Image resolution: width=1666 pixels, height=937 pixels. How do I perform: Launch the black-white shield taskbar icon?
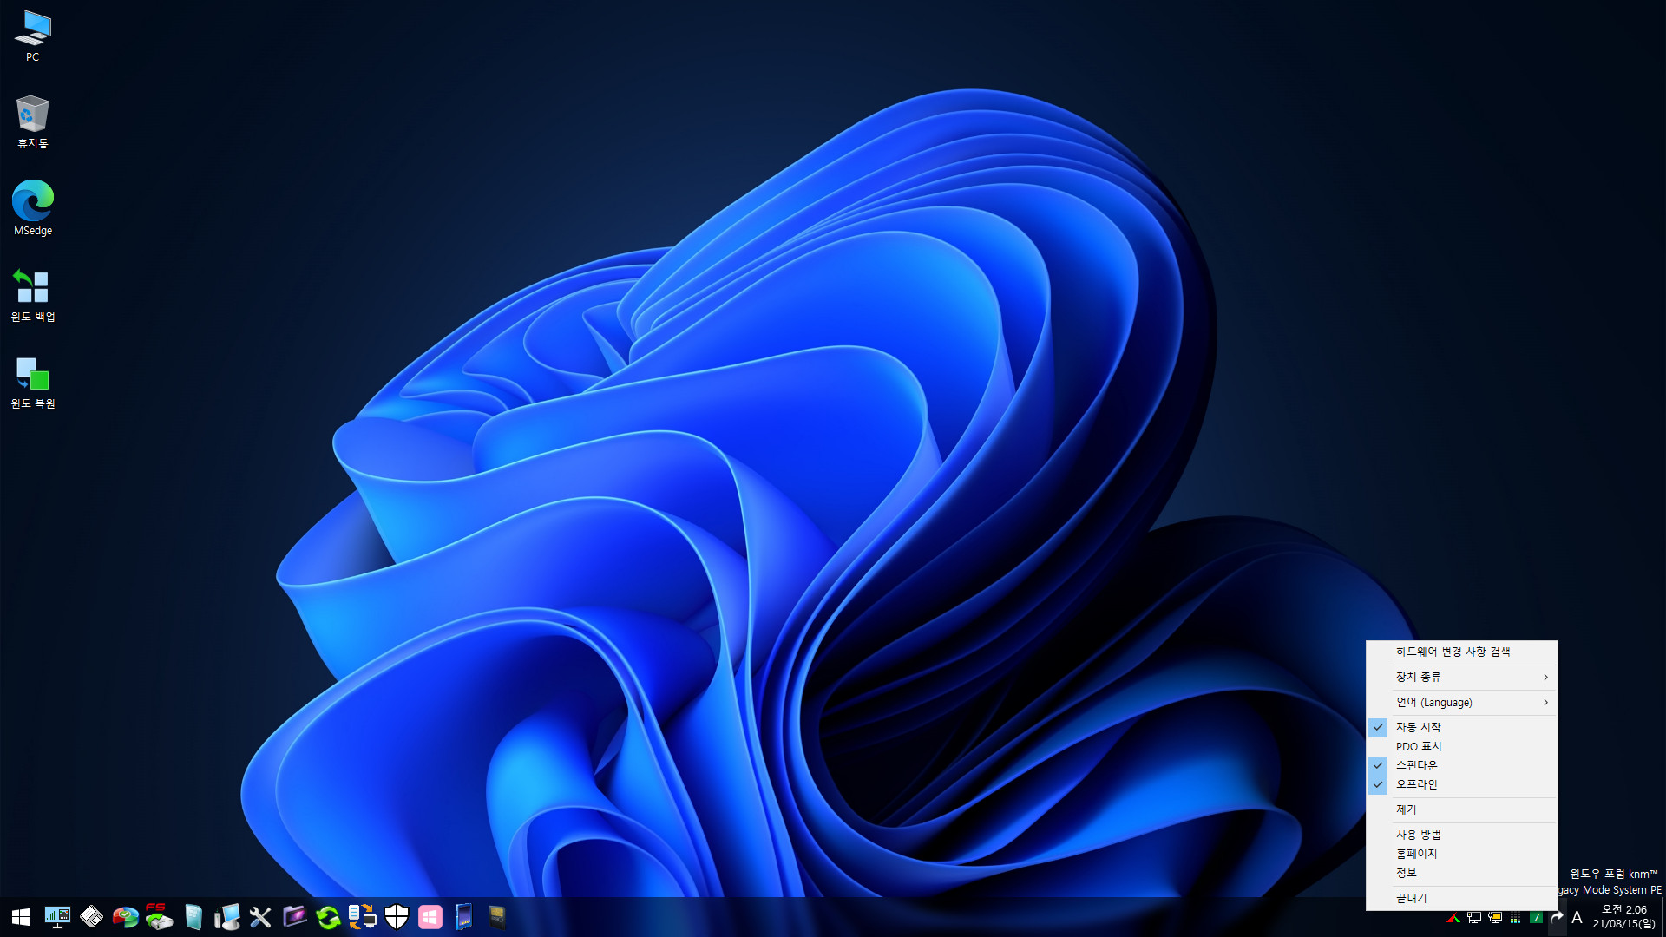point(397,917)
